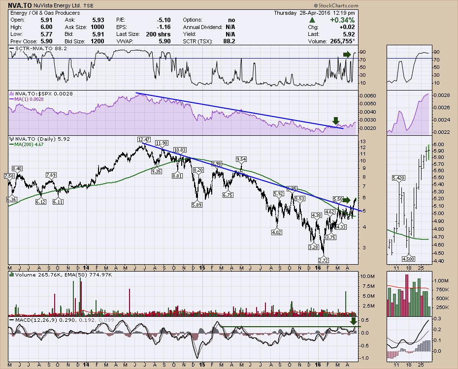458x369 pixels.
Task: Click the Bid Size value 1200
Action: (x=98, y=41)
